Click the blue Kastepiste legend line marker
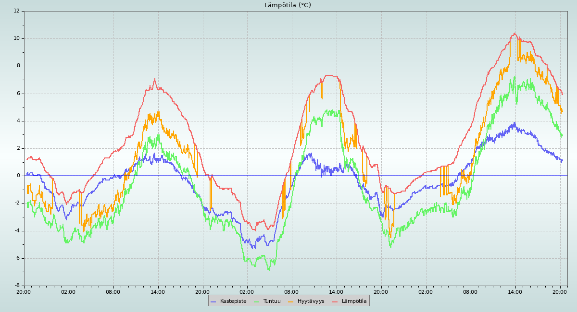The width and height of the screenshot is (577, 312). click(x=213, y=301)
